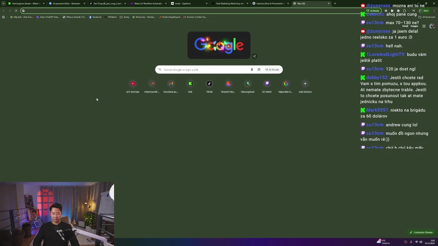
Task: Switch to Chat Marketing Made Easy tab
Action: pos(230,3)
